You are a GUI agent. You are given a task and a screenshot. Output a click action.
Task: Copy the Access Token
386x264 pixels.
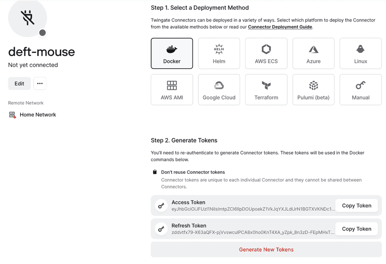[x=356, y=205]
